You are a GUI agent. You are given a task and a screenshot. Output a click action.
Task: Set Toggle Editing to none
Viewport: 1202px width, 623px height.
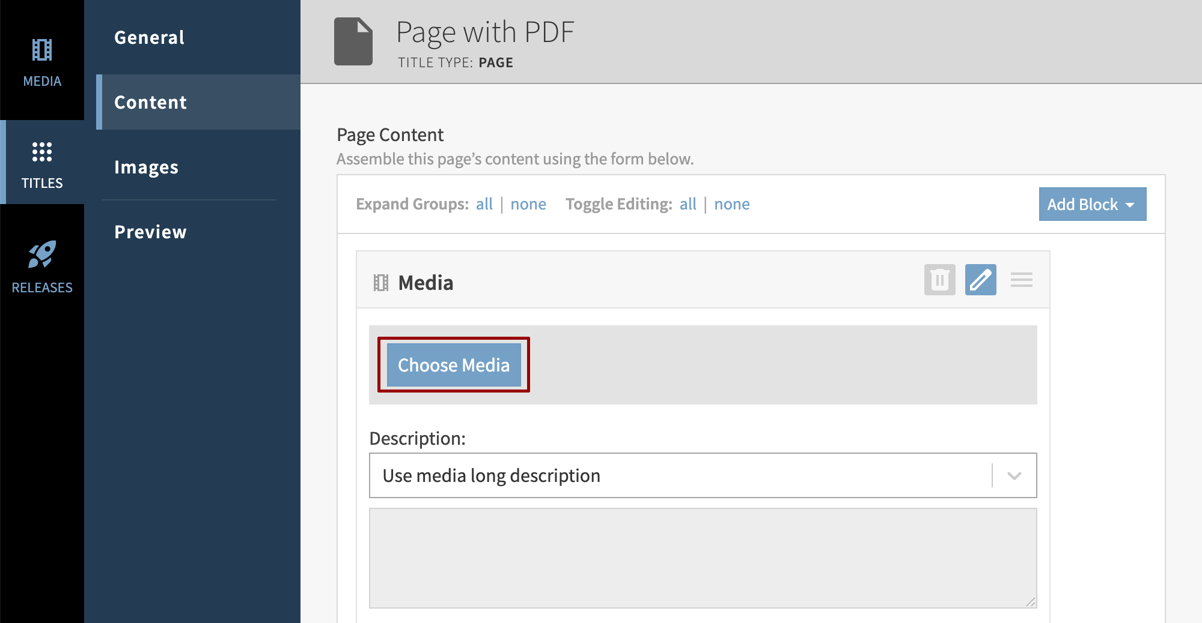coord(731,204)
